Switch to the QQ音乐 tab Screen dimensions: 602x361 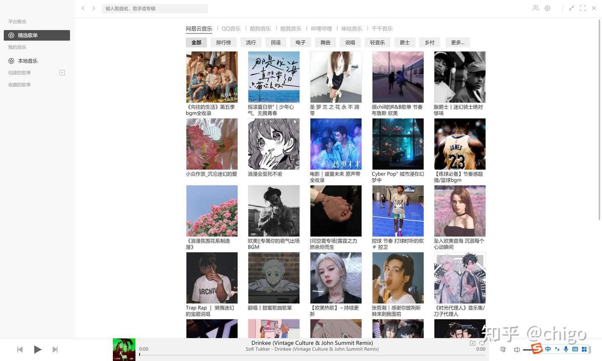tap(231, 29)
